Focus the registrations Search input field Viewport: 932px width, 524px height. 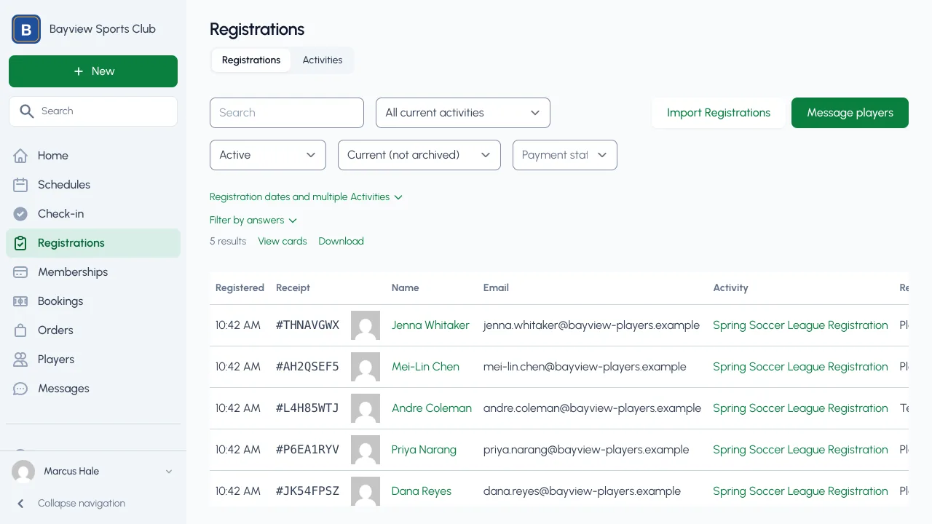coord(287,113)
